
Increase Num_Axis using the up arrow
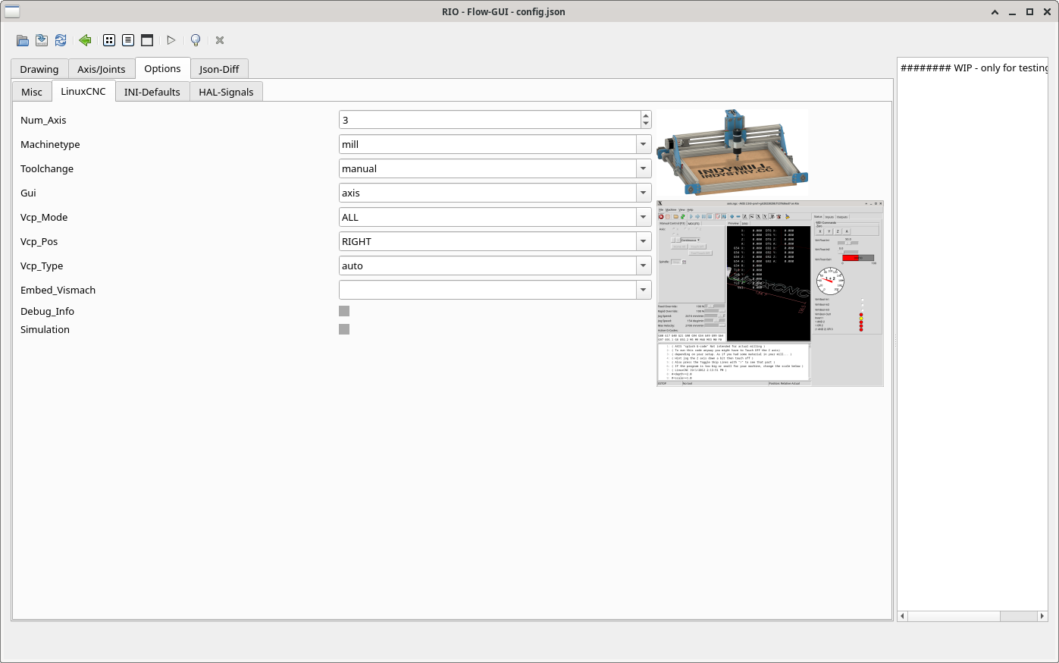(646, 116)
